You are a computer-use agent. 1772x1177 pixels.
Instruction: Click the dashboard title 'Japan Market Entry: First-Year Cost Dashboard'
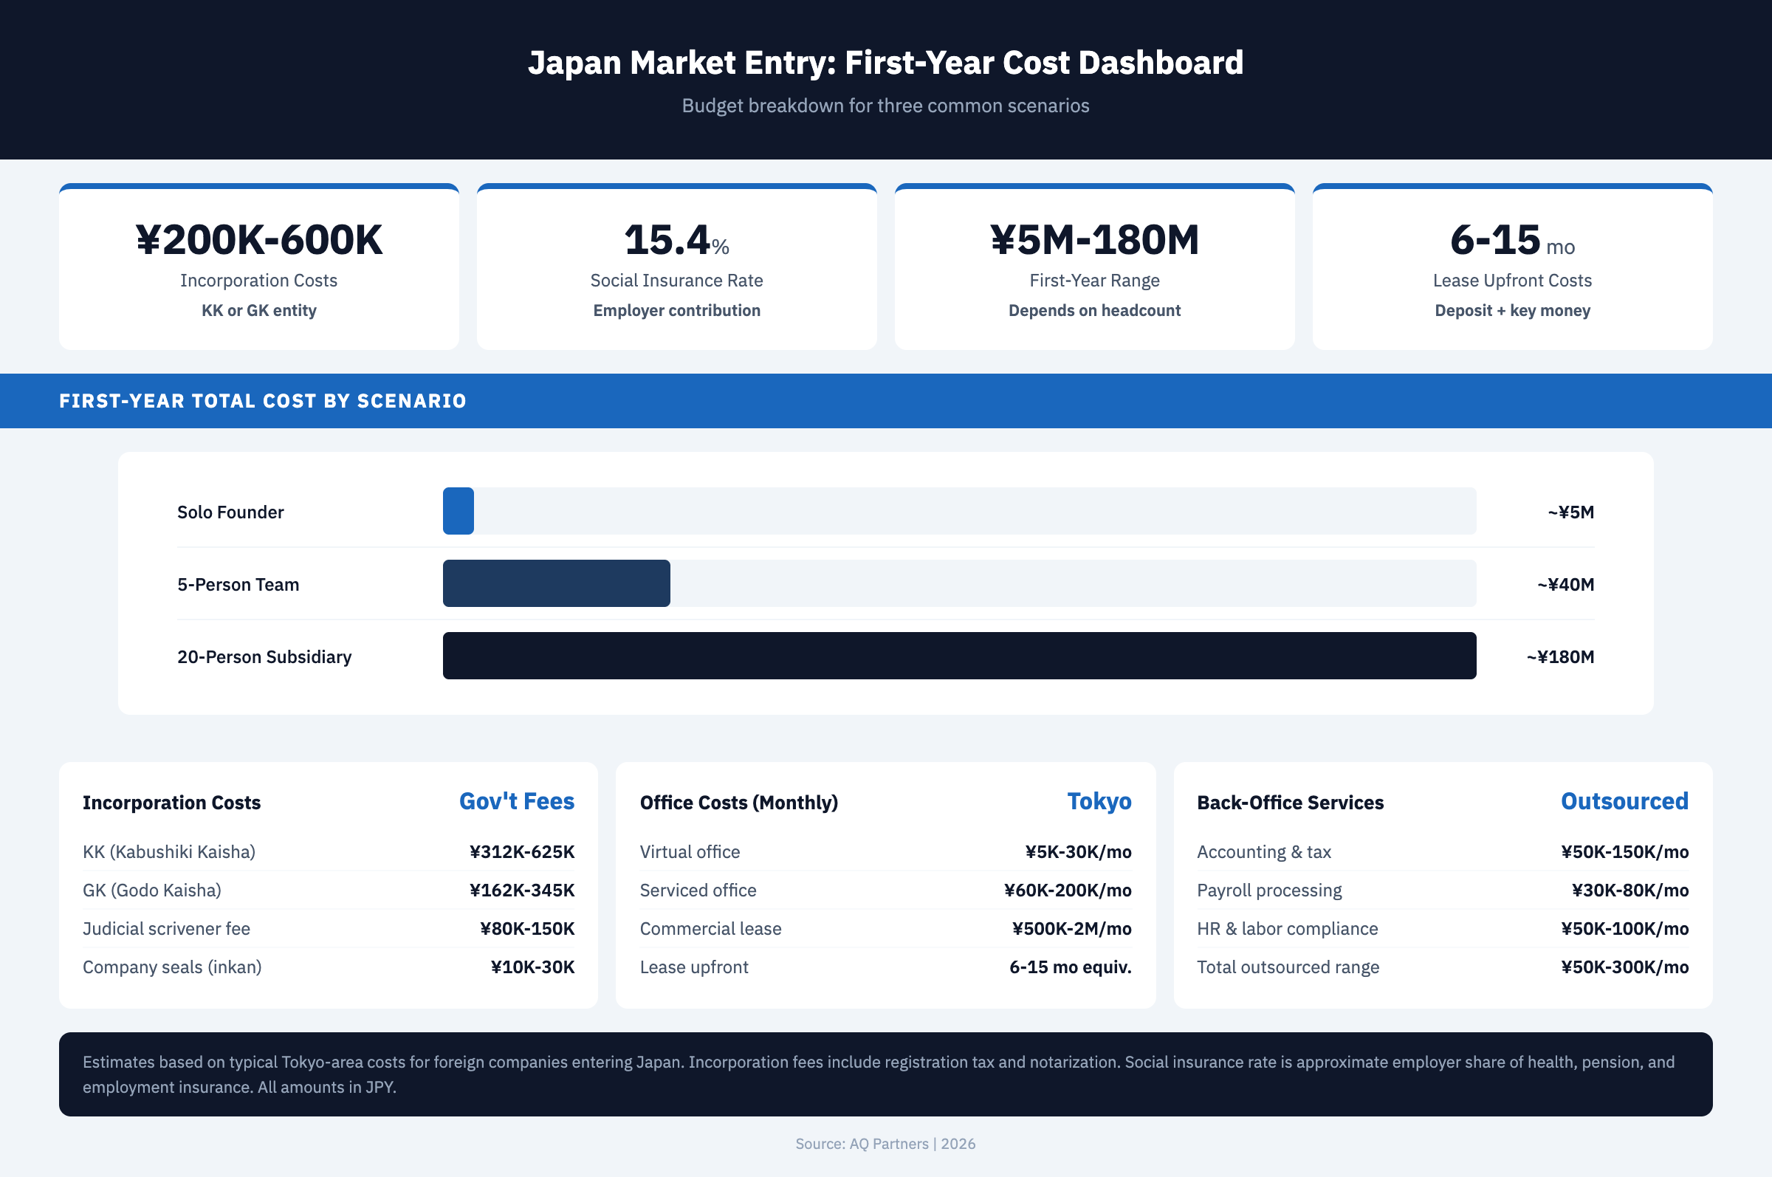[885, 62]
